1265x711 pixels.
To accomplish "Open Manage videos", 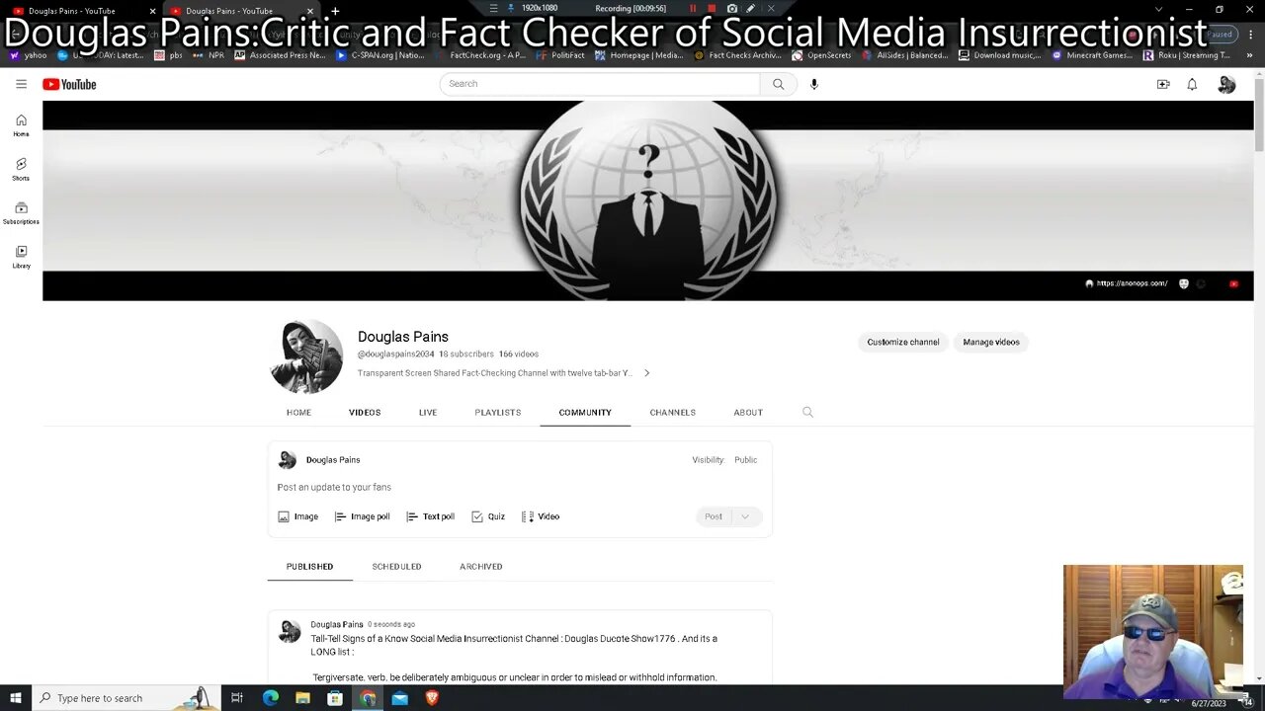I will tap(991, 342).
